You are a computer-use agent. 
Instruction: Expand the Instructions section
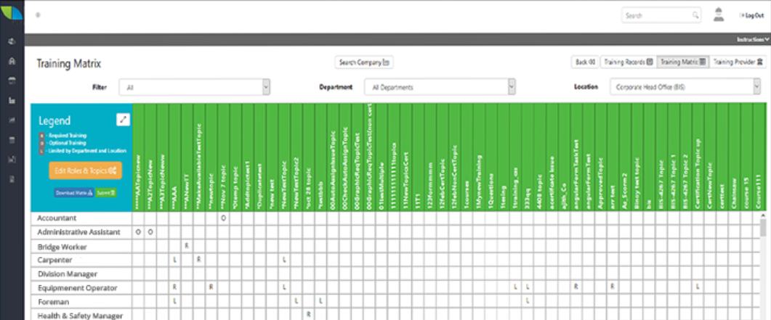coord(753,39)
